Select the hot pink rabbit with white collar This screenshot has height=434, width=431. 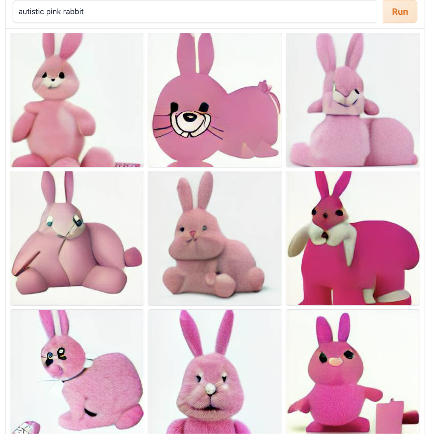pyautogui.click(x=353, y=238)
